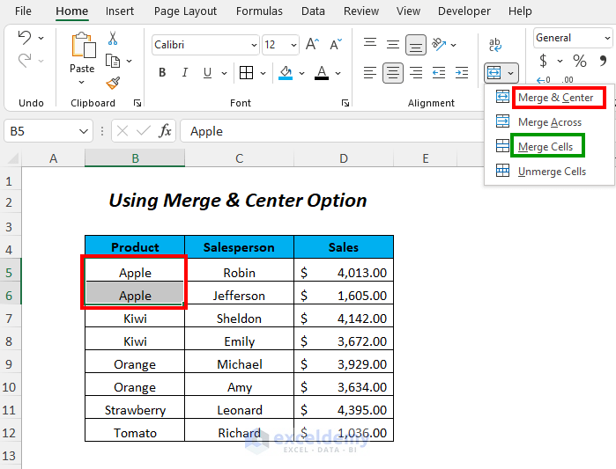Viewport: 616px width, 469px height.
Task: Apply Percent Style number format
Action: click(580, 61)
